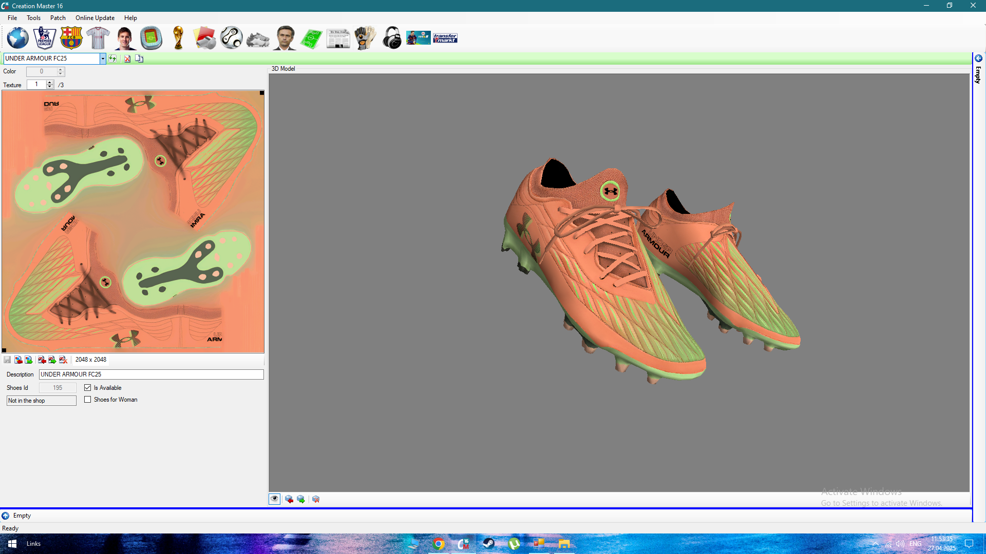Click the shoe texture preview image
The image size is (986, 554).
133,222
